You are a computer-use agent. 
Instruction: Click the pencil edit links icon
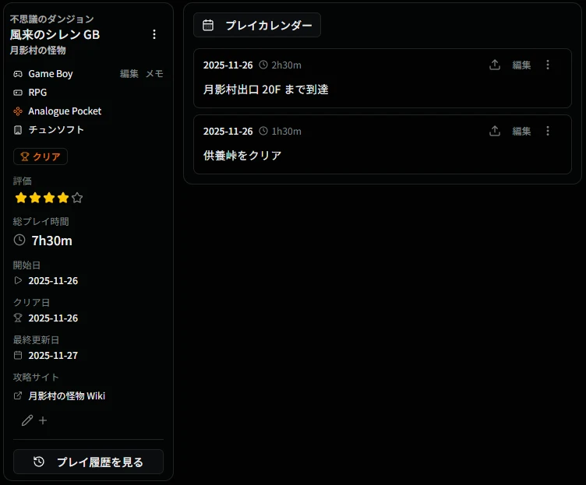click(27, 420)
